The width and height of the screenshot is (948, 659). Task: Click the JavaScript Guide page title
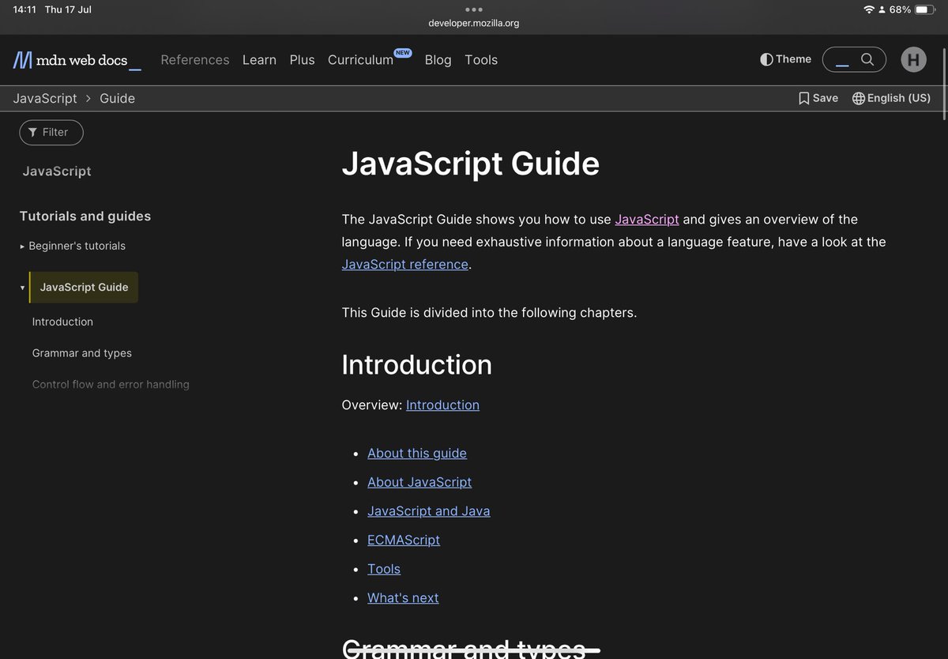click(x=471, y=164)
